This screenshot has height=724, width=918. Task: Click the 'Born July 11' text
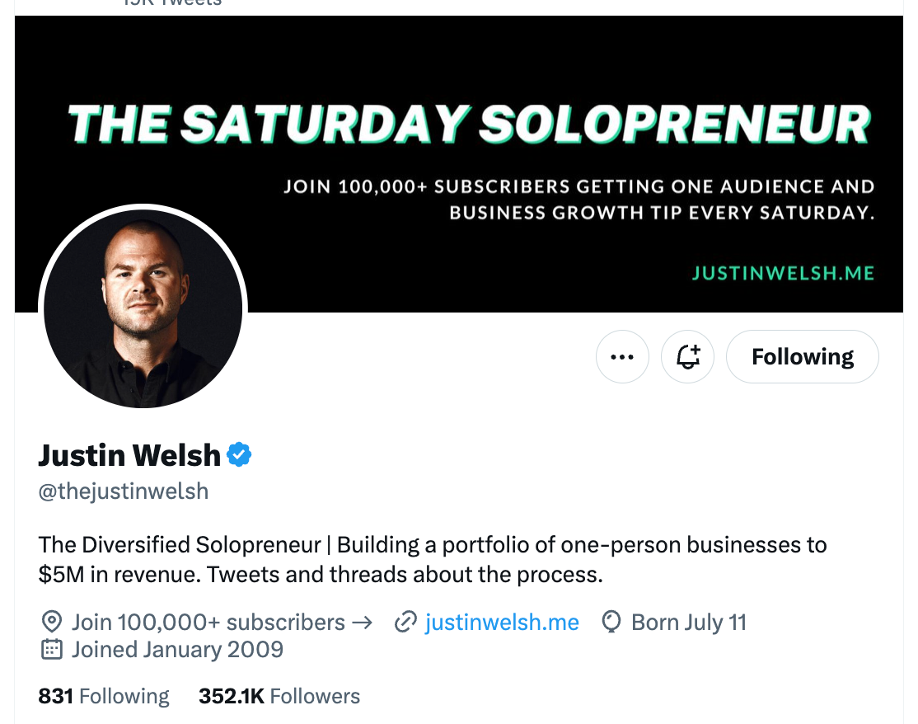tap(688, 622)
